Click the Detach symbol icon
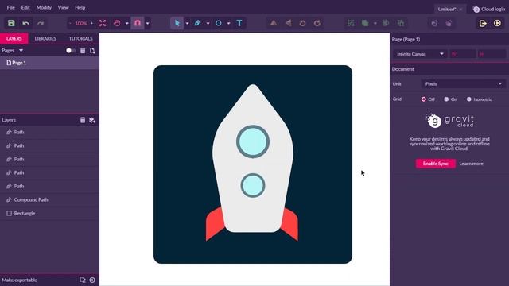 pyautogui.click(x=449, y=23)
